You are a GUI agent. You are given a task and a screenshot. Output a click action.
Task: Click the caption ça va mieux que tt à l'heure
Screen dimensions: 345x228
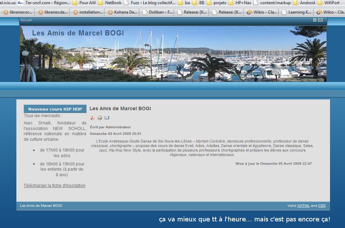[x=244, y=219]
